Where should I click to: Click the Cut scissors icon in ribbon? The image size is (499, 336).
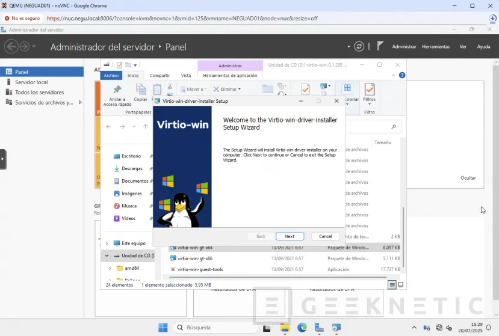point(170,86)
